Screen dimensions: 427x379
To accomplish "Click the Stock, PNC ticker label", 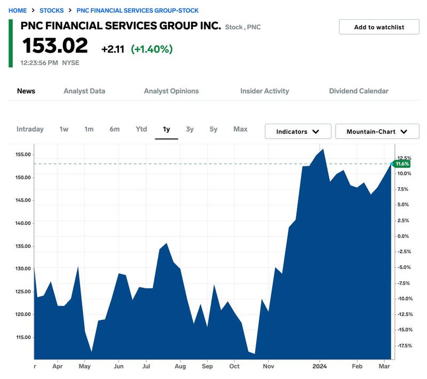I will [x=243, y=27].
